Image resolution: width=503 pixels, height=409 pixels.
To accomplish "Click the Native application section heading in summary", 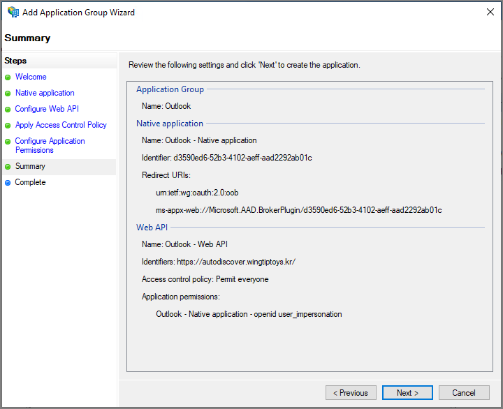I will [170, 124].
